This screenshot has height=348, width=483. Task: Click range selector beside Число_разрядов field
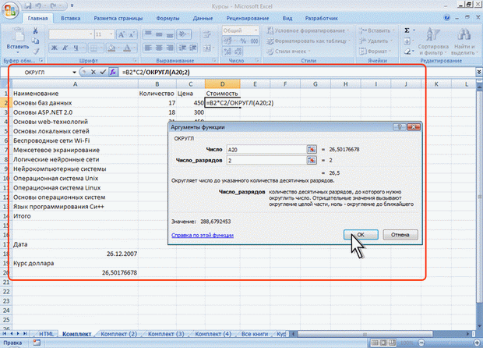pos(312,160)
